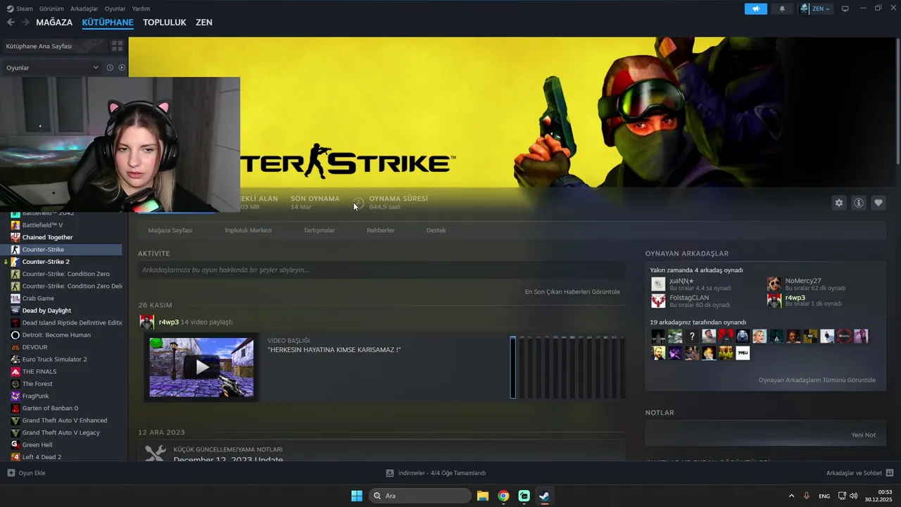This screenshot has height=507, width=901.
Task: Click Yeni Not button
Action: click(x=863, y=435)
